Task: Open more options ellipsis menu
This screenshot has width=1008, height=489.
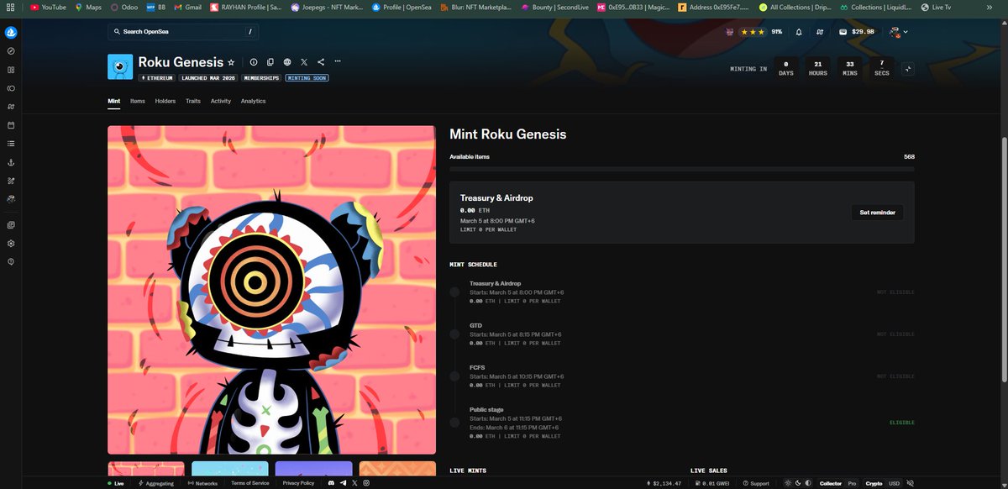Action: tap(338, 61)
